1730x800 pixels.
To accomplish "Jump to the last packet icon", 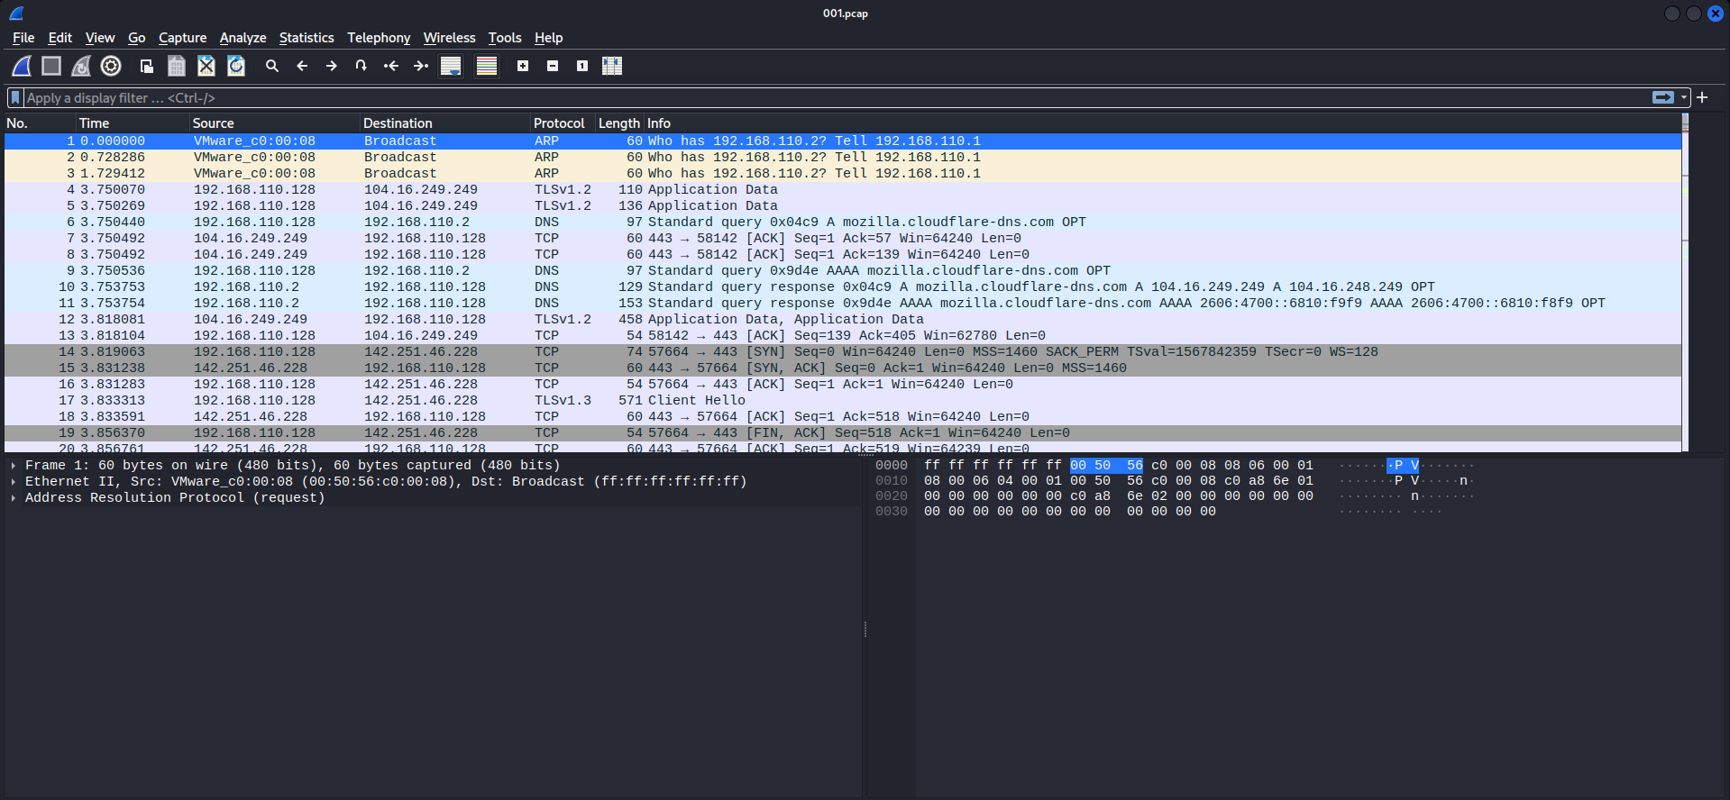I will [x=421, y=66].
